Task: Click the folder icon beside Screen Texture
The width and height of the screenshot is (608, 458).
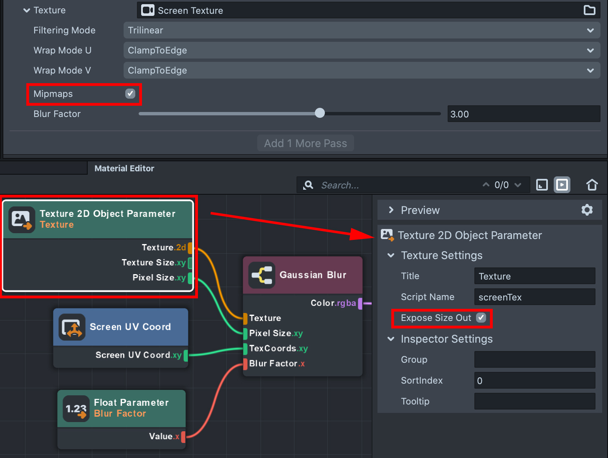Action: 589,10
